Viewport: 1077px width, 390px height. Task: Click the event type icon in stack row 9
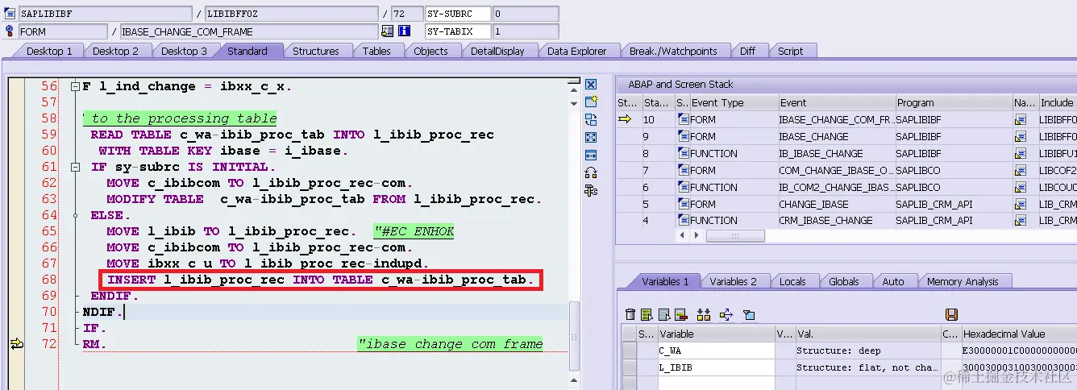pos(683,136)
